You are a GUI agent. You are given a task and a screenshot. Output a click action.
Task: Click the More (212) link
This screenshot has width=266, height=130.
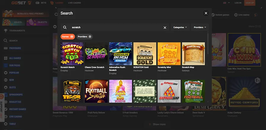255,26
